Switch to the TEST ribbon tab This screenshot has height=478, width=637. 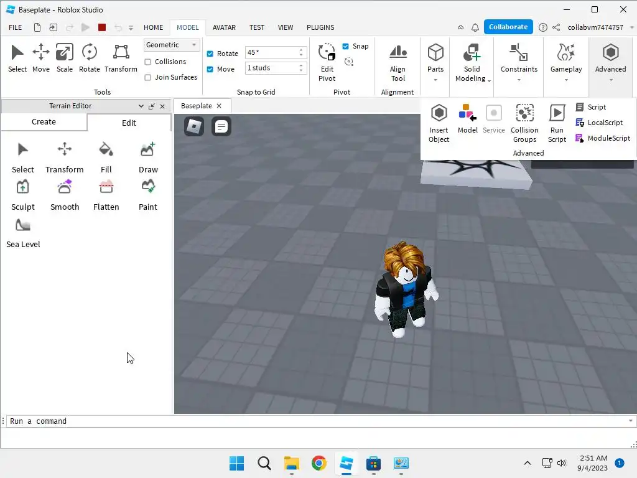point(257,27)
